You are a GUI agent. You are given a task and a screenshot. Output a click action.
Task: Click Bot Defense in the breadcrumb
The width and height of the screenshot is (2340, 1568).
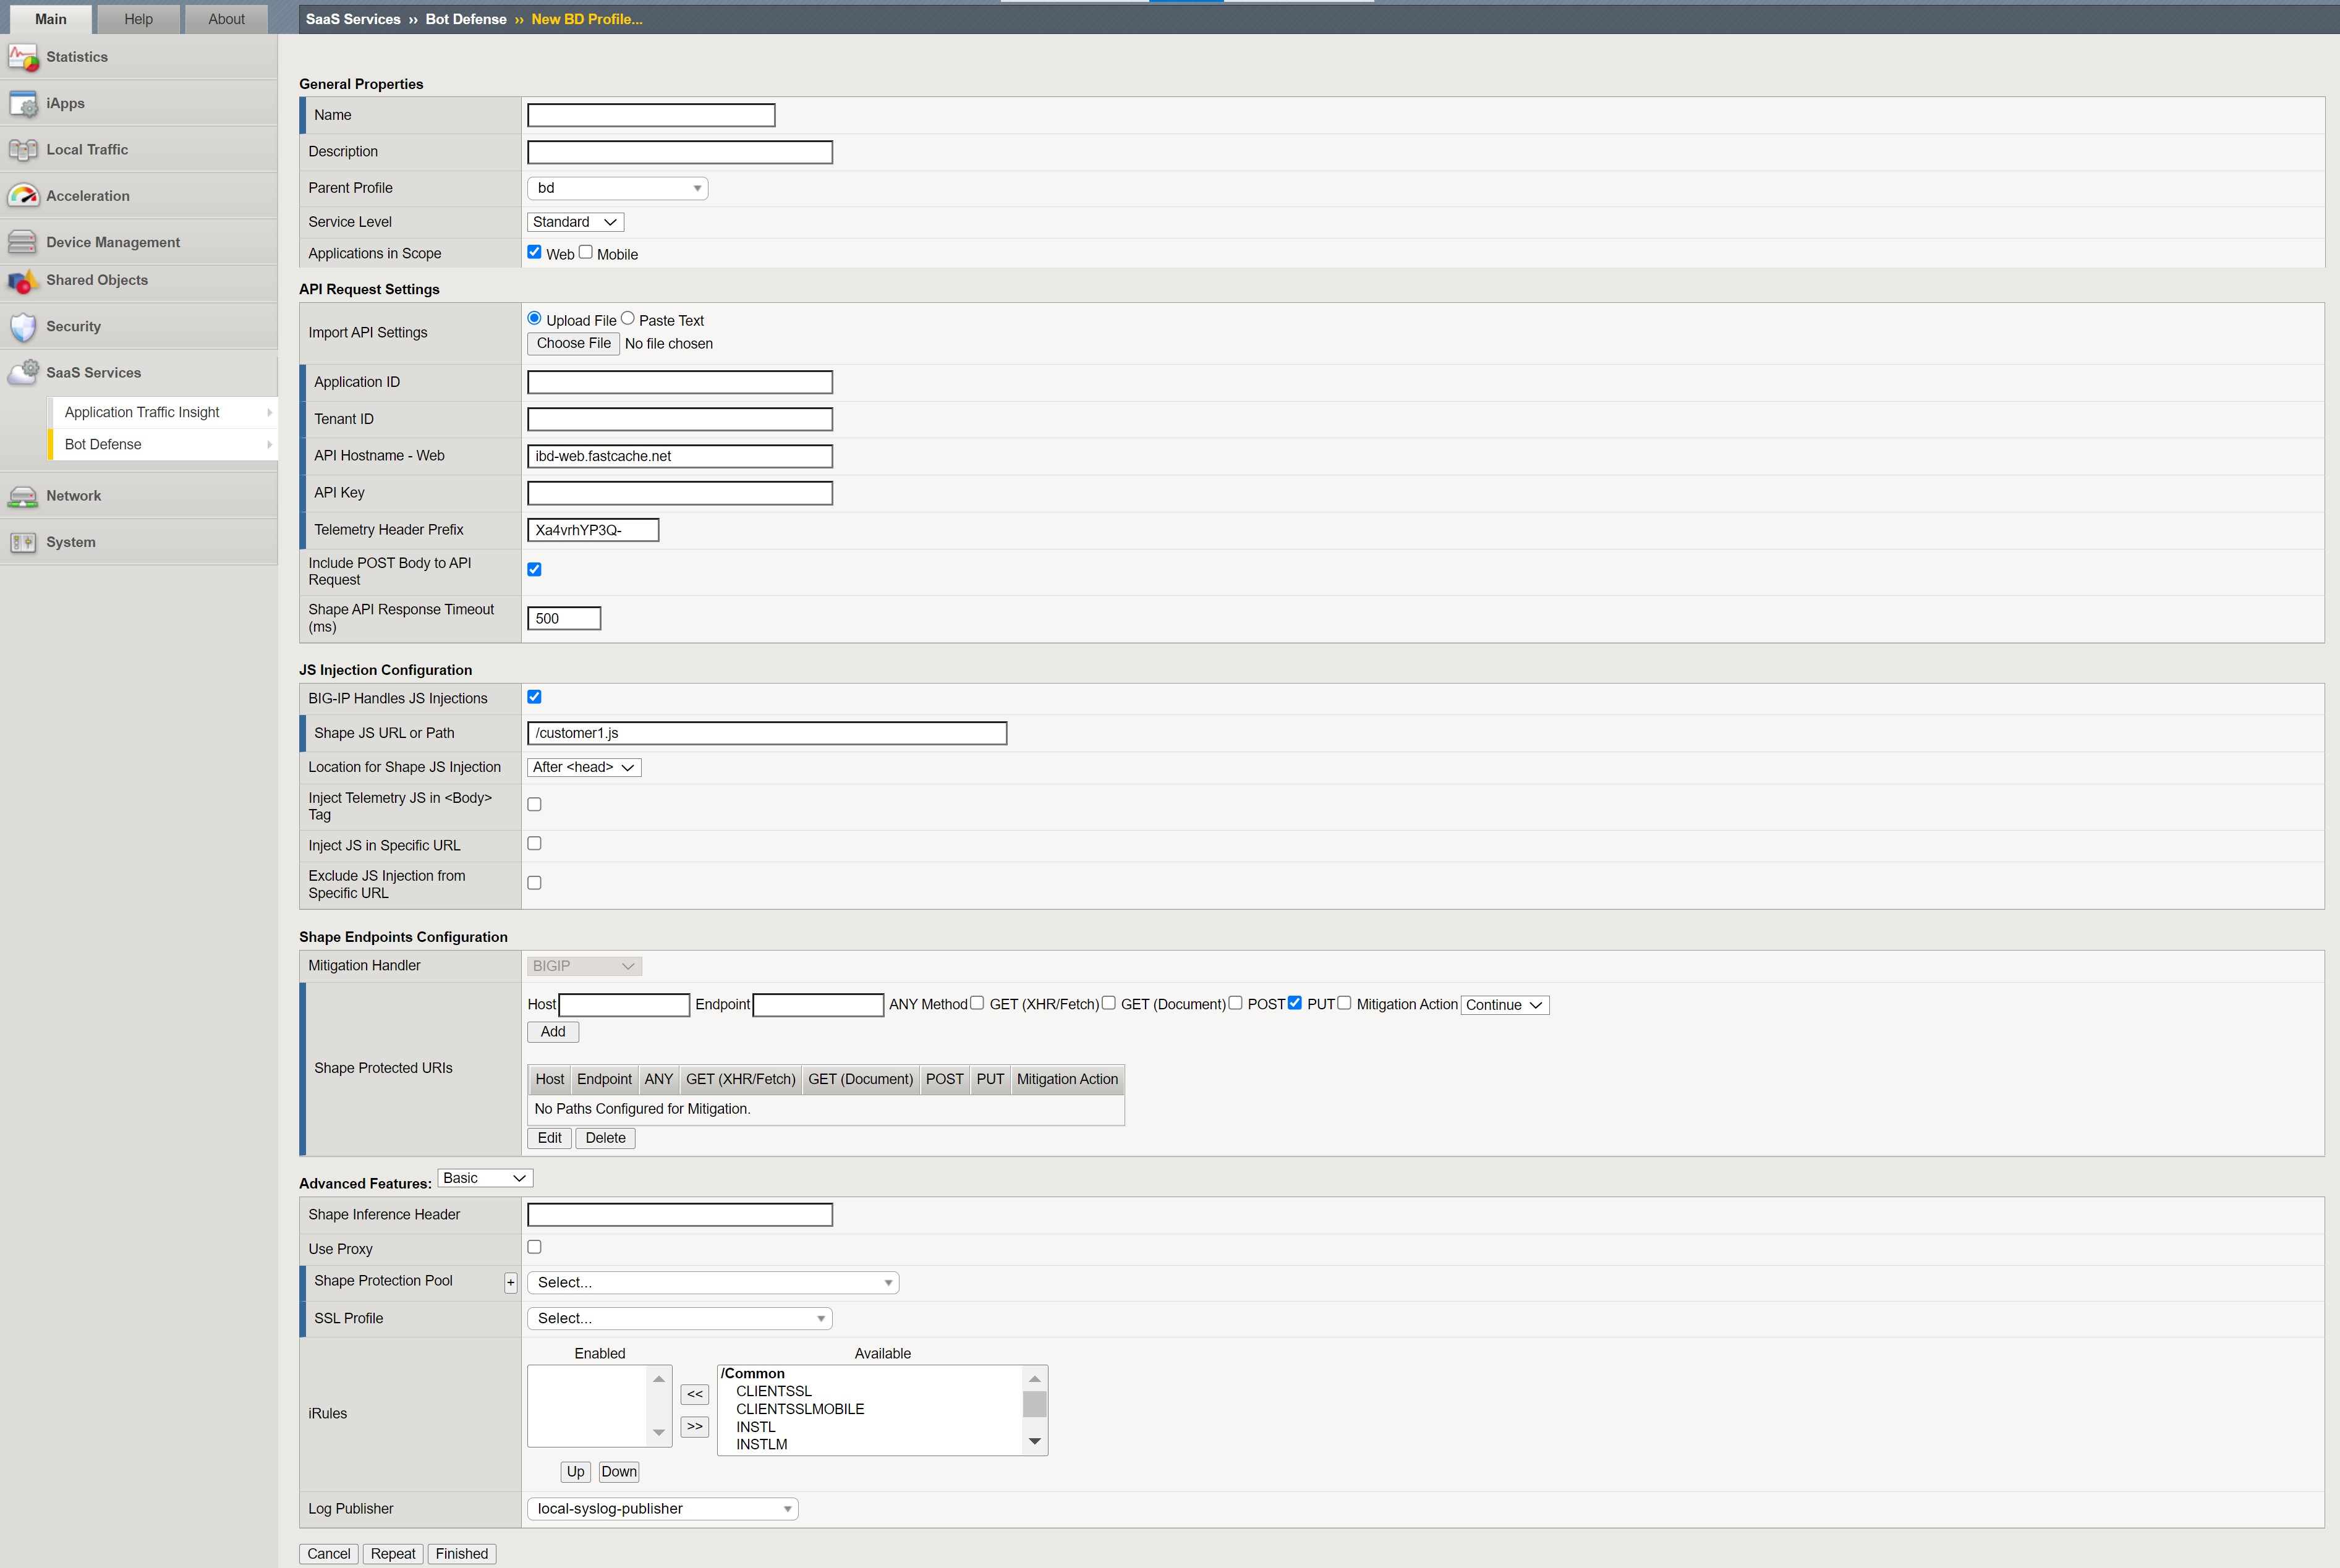point(466,19)
